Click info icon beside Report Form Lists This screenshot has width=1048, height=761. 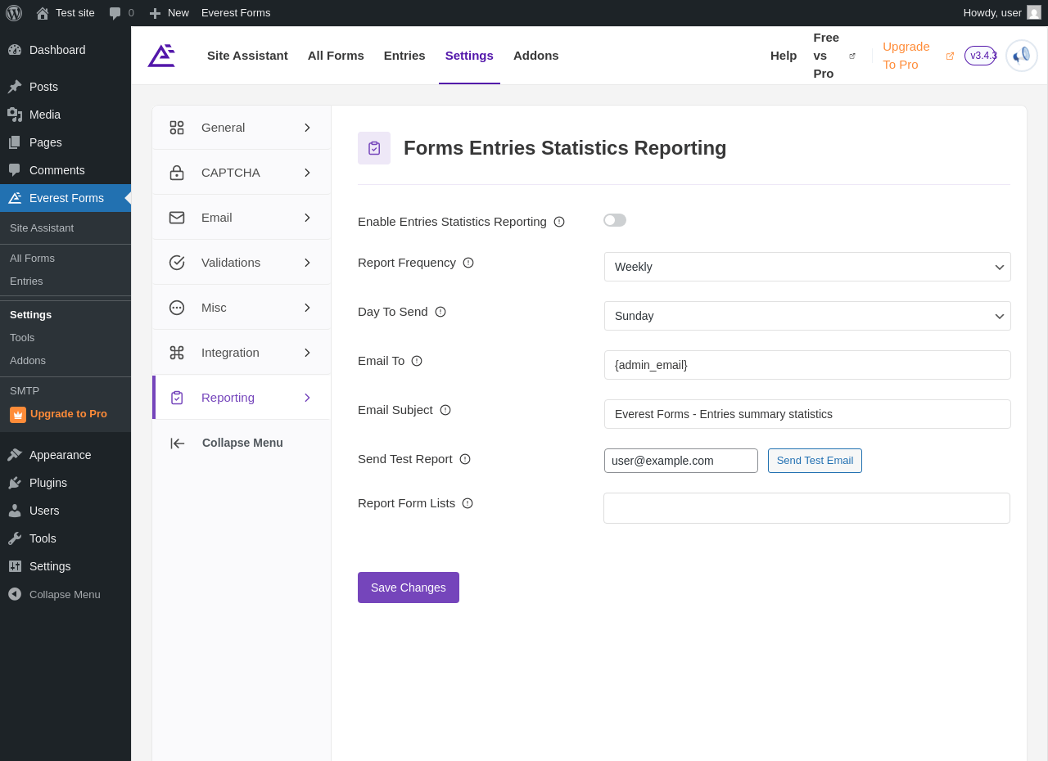(468, 503)
